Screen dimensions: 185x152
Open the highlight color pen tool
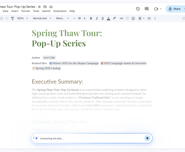click(x=114, y=18)
